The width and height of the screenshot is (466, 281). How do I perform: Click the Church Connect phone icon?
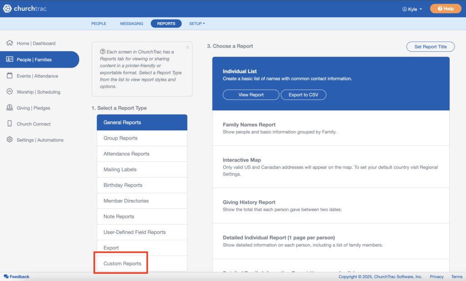(10, 123)
